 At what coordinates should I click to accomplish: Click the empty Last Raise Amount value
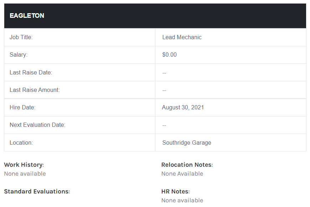164,90
